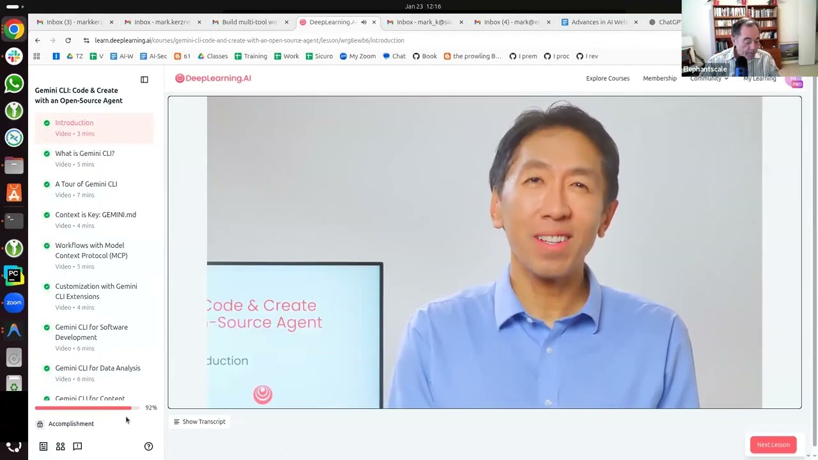818x460 pixels.
Task: Open the Training sheets bookmark
Action: pos(251,56)
